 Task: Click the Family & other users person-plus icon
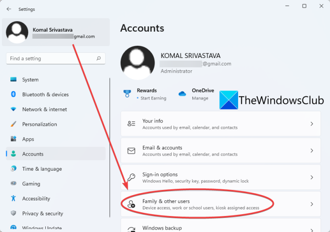[x=132, y=204]
